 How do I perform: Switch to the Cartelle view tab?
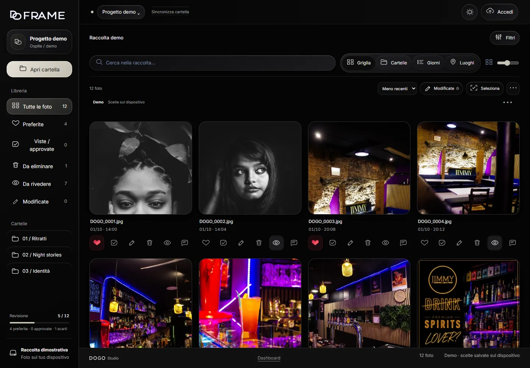click(394, 63)
